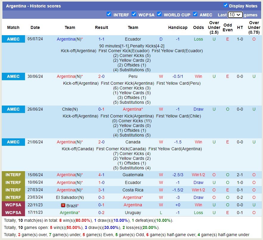Click the HT column header
This screenshot has height=240, width=263.
point(240,27)
